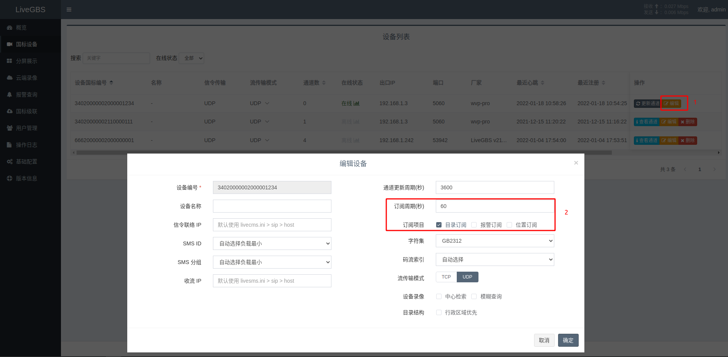Close the 编辑设备 dialog with X
Viewport: 728px width, 357px height.
(576, 163)
